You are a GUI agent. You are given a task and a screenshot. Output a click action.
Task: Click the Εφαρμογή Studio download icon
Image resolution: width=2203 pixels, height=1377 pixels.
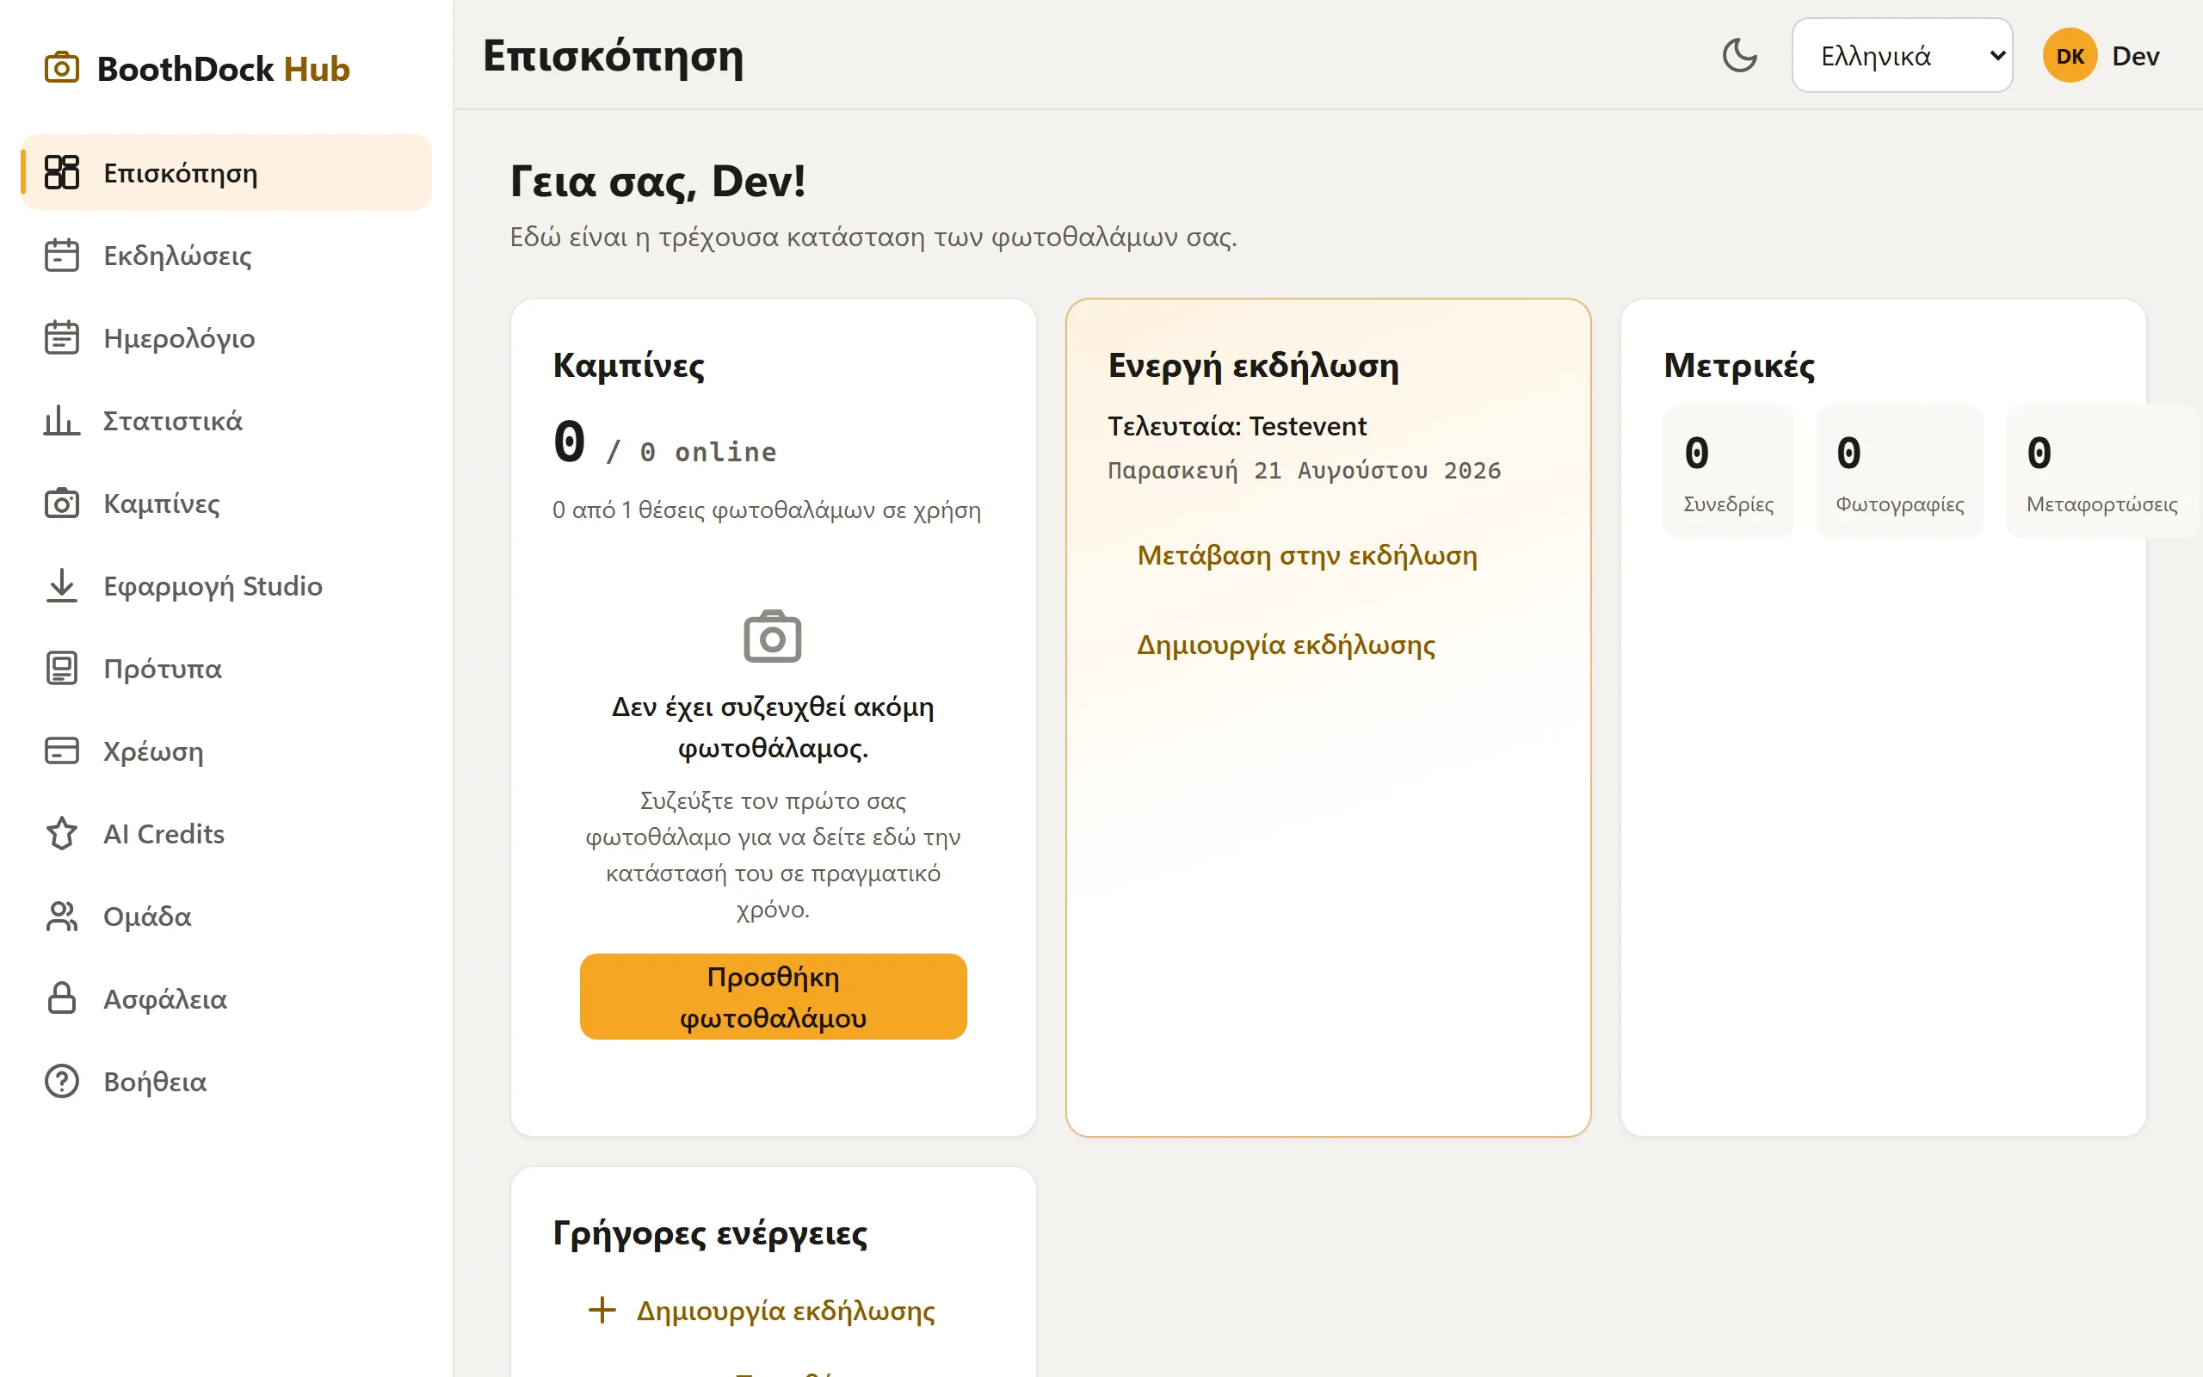62,585
